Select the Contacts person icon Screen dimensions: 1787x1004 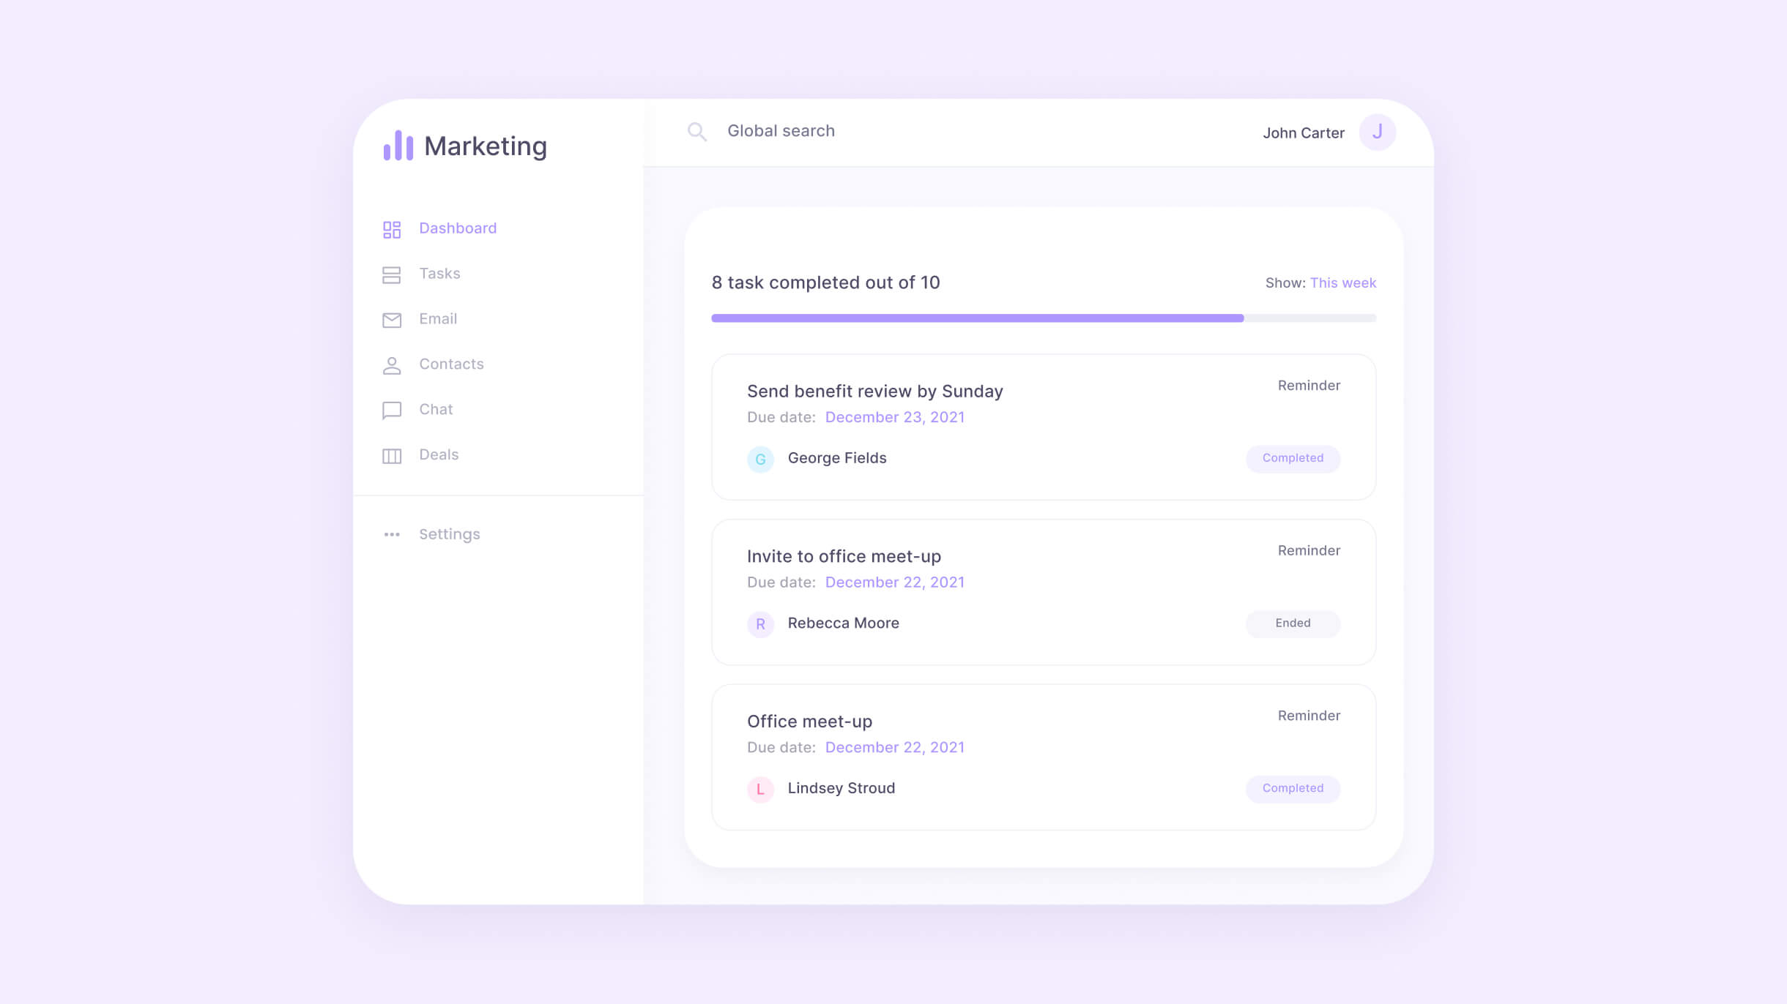point(392,365)
